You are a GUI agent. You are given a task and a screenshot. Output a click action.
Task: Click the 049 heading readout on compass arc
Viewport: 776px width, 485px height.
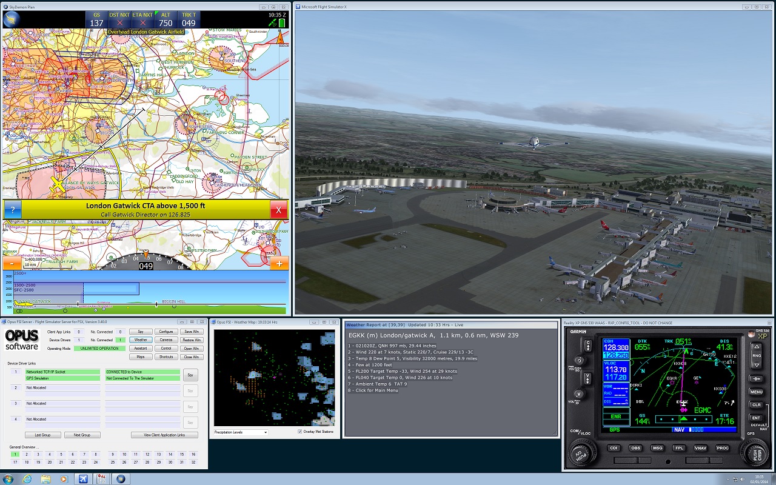click(145, 266)
